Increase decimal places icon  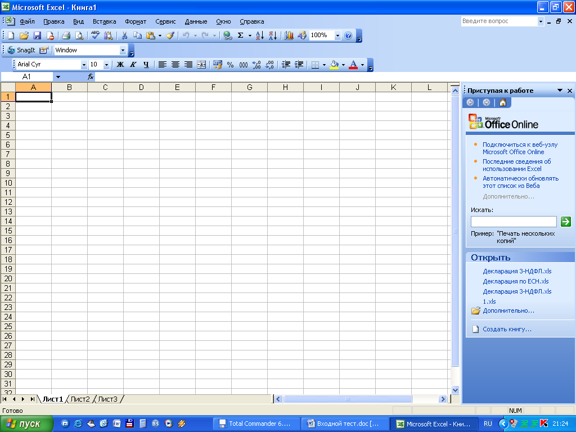point(256,65)
